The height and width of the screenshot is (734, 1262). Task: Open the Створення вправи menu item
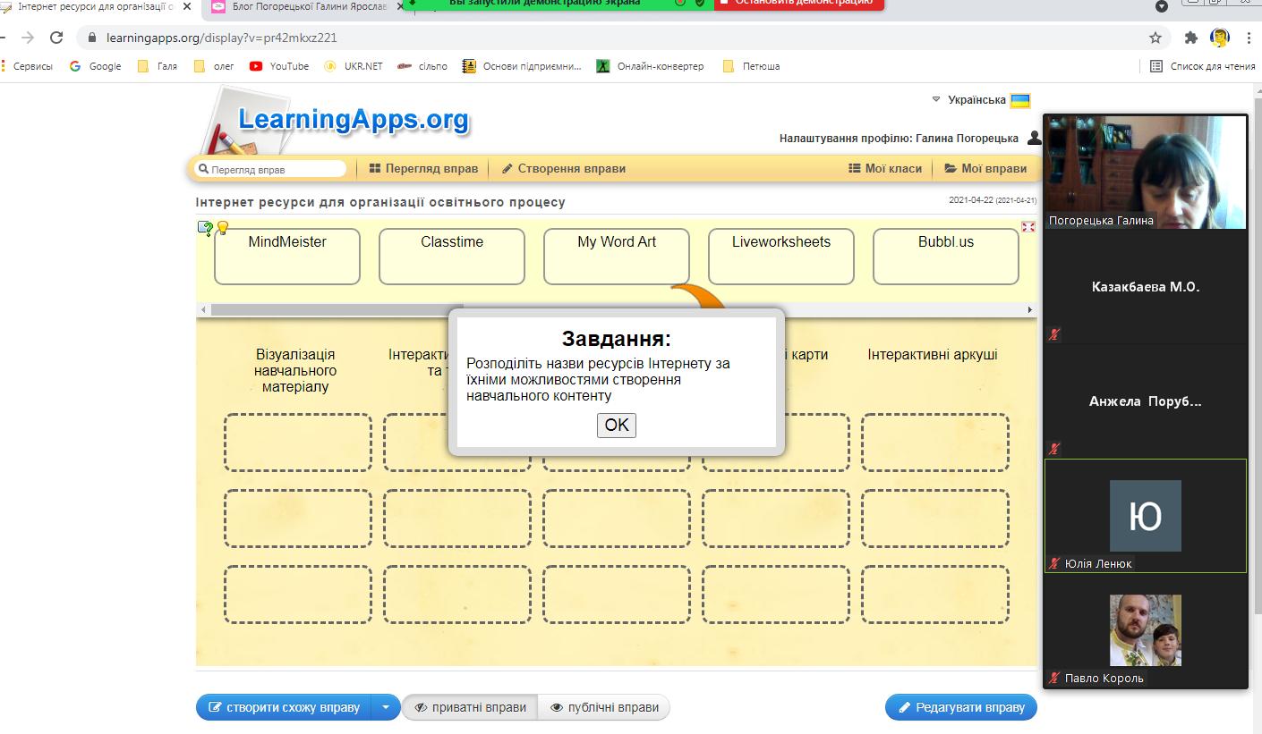[x=563, y=168]
